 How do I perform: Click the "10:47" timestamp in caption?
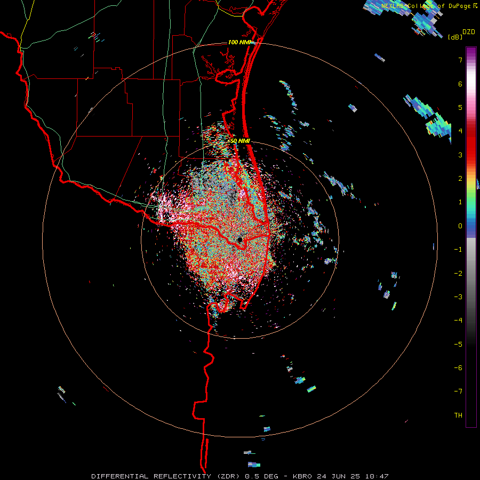(x=377, y=476)
